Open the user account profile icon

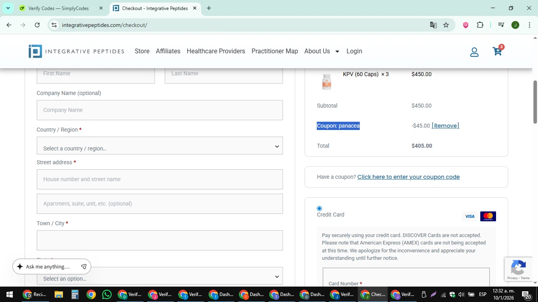(474, 52)
